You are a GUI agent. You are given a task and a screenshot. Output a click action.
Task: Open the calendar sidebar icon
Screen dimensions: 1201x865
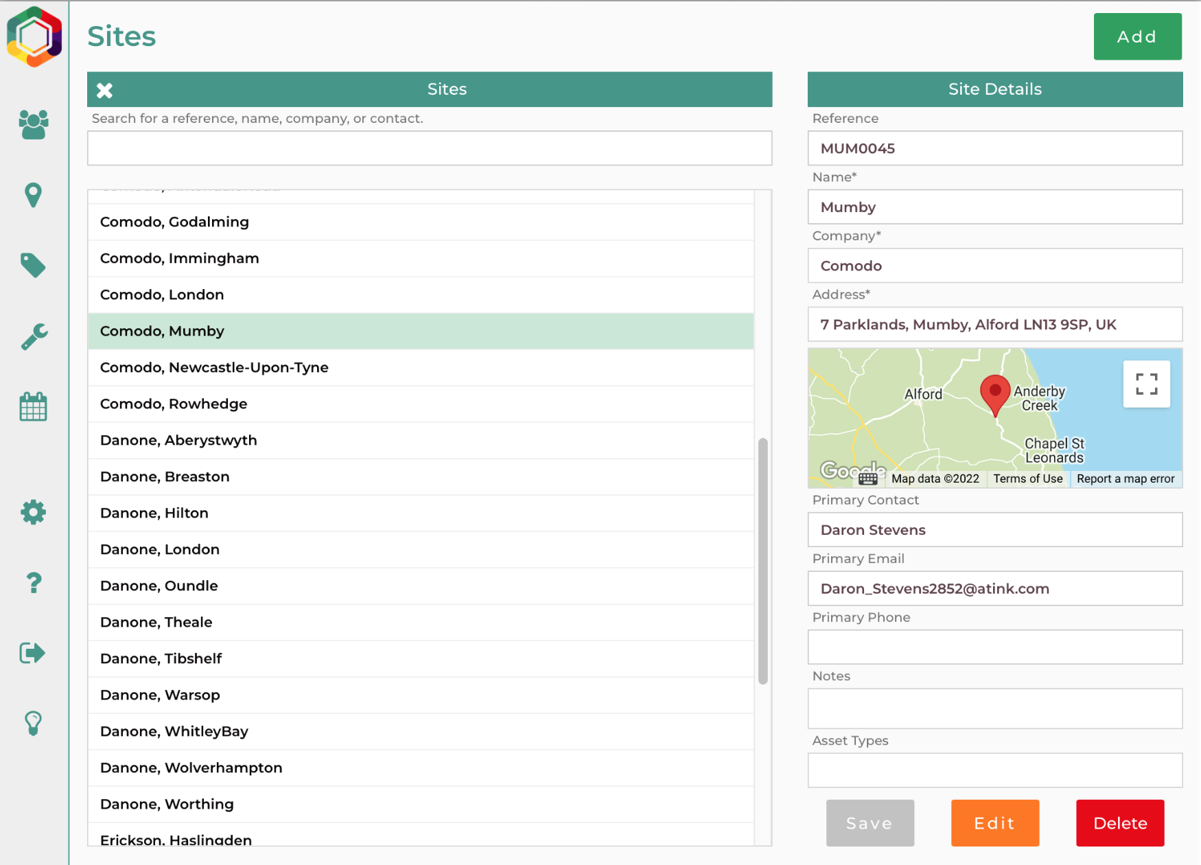[x=33, y=406]
